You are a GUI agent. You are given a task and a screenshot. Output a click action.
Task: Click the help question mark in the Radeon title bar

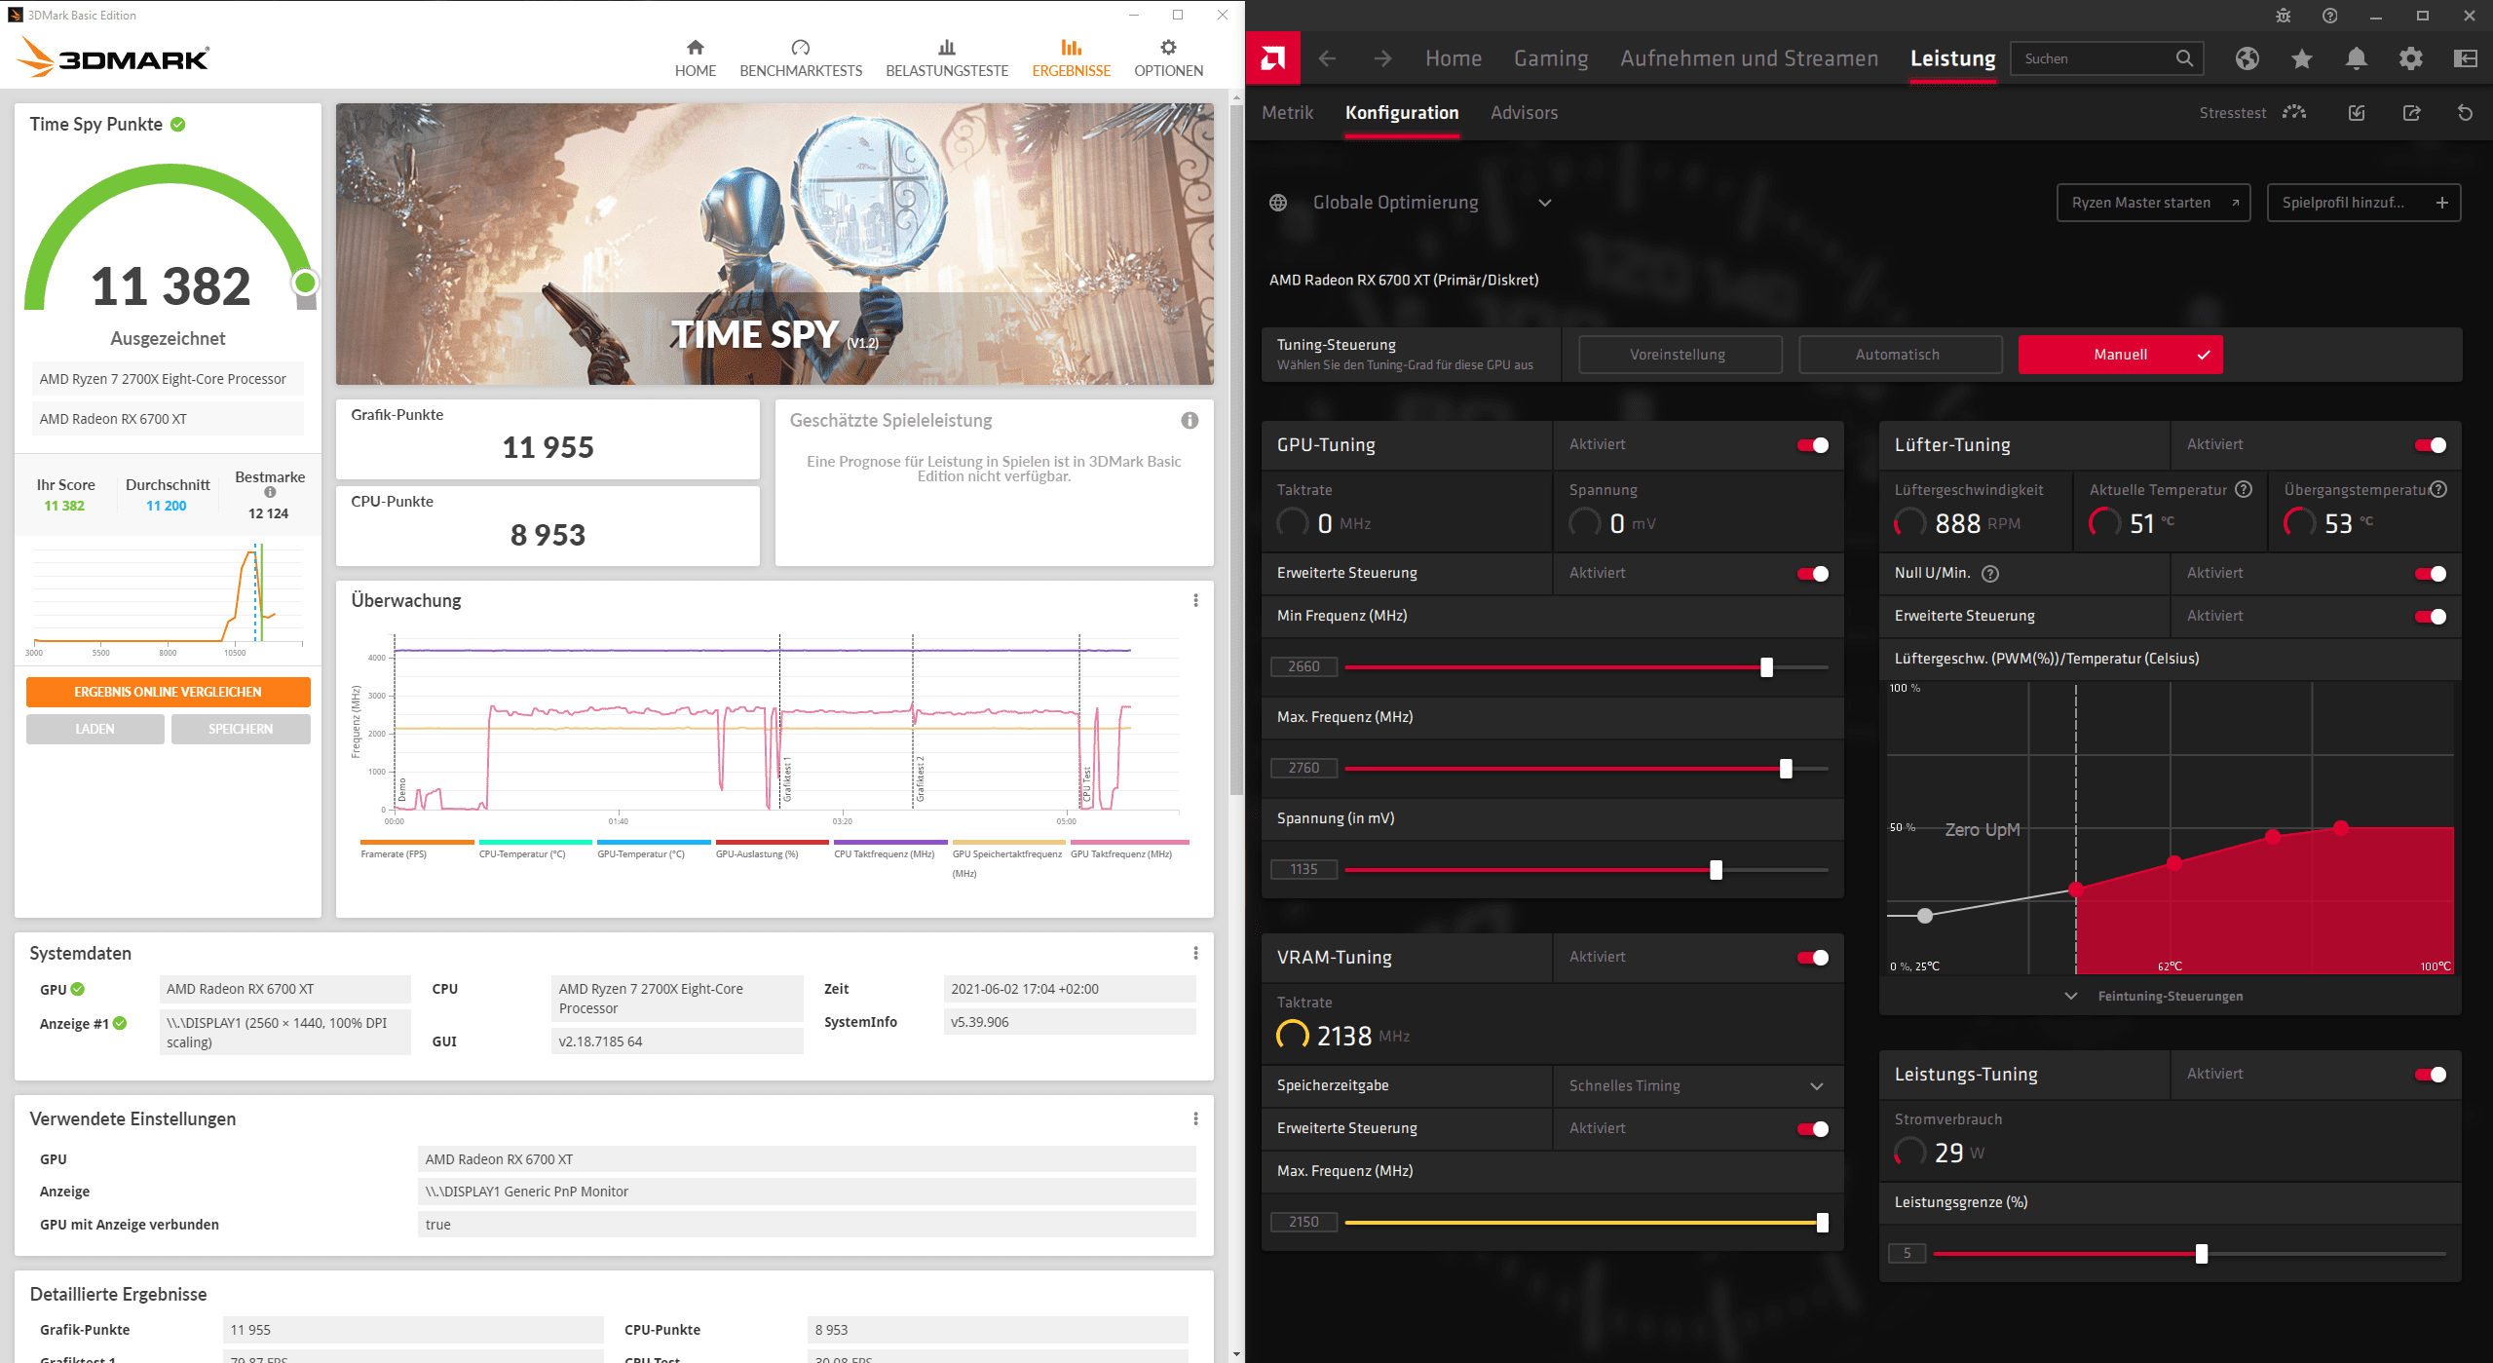click(x=2329, y=16)
